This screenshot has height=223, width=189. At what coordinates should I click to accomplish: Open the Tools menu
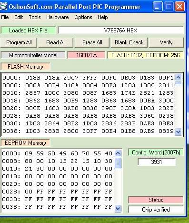[35, 17]
